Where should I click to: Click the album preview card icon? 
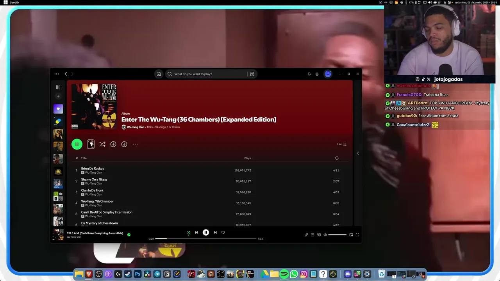pyautogui.click(x=91, y=144)
